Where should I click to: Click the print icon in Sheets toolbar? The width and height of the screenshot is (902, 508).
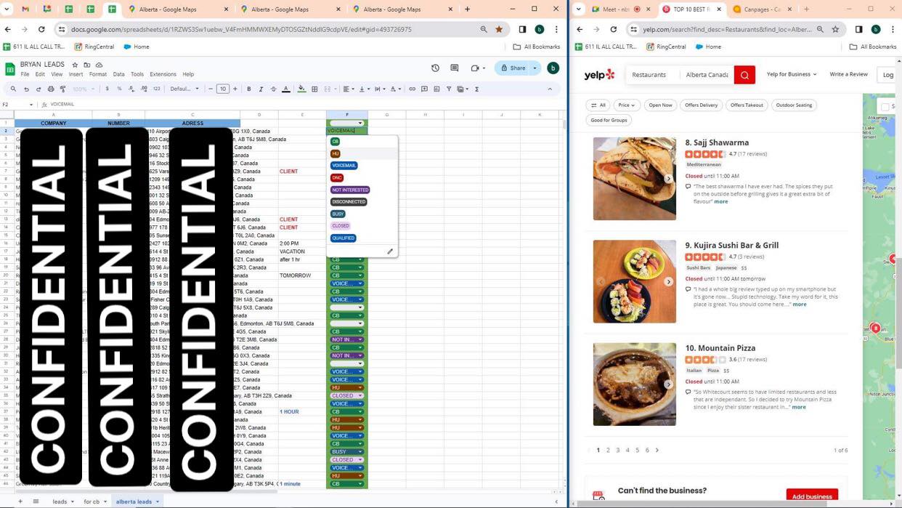click(x=51, y=89)
